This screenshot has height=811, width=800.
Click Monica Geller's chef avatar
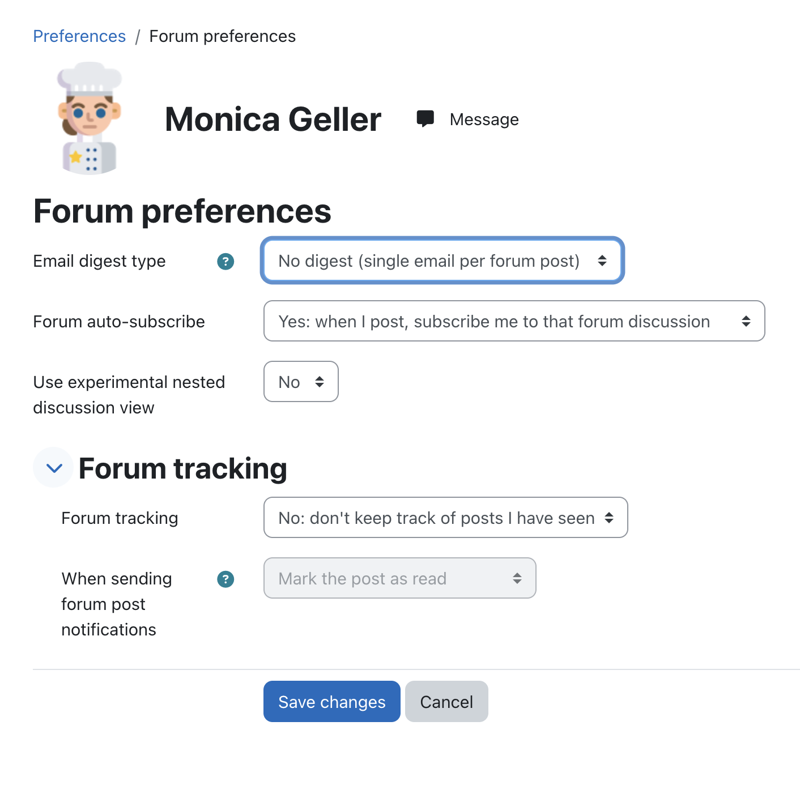coord(90,119)
